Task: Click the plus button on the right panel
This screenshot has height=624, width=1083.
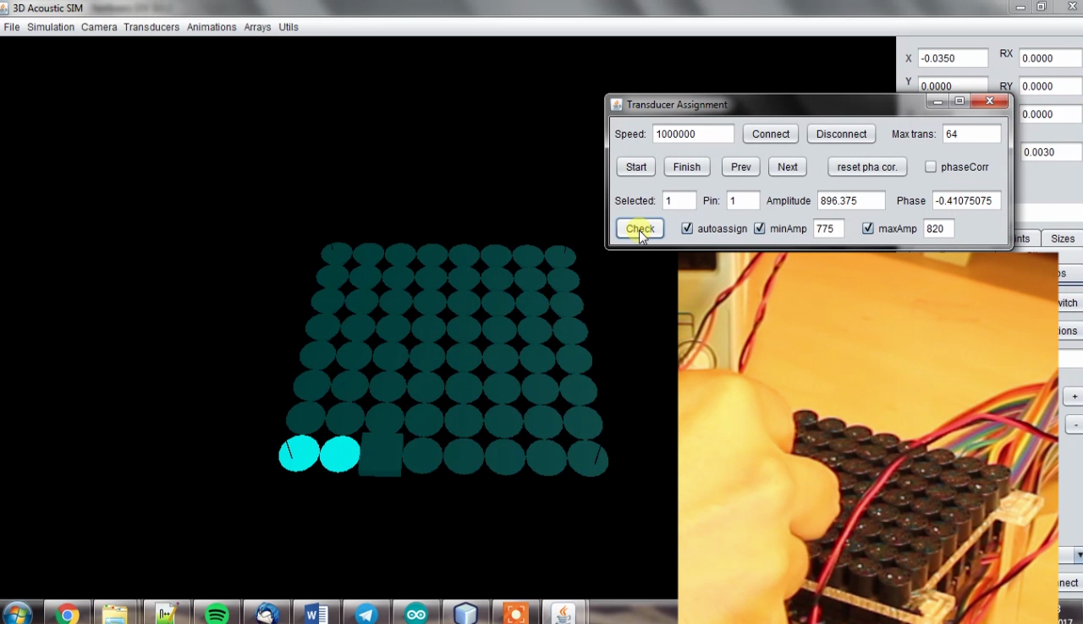Action: 1075,396
